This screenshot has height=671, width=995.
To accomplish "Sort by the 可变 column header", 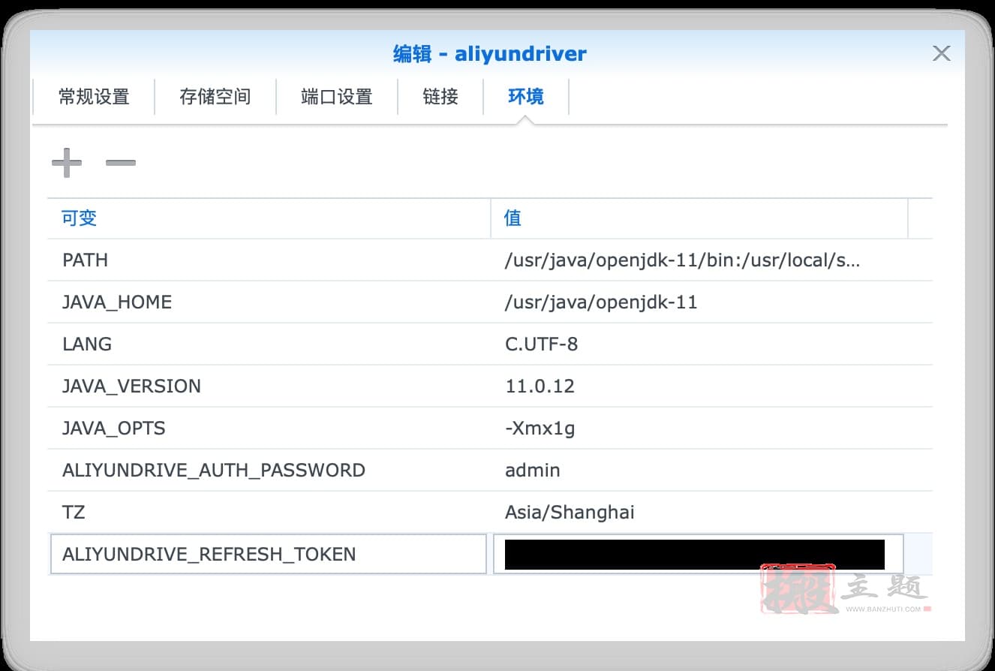I will tap(269, 218).
